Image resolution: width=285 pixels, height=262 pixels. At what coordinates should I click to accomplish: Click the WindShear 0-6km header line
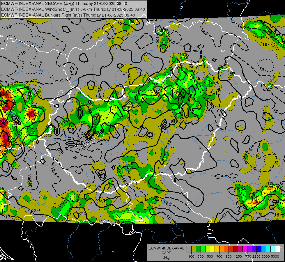click(73, 9)
